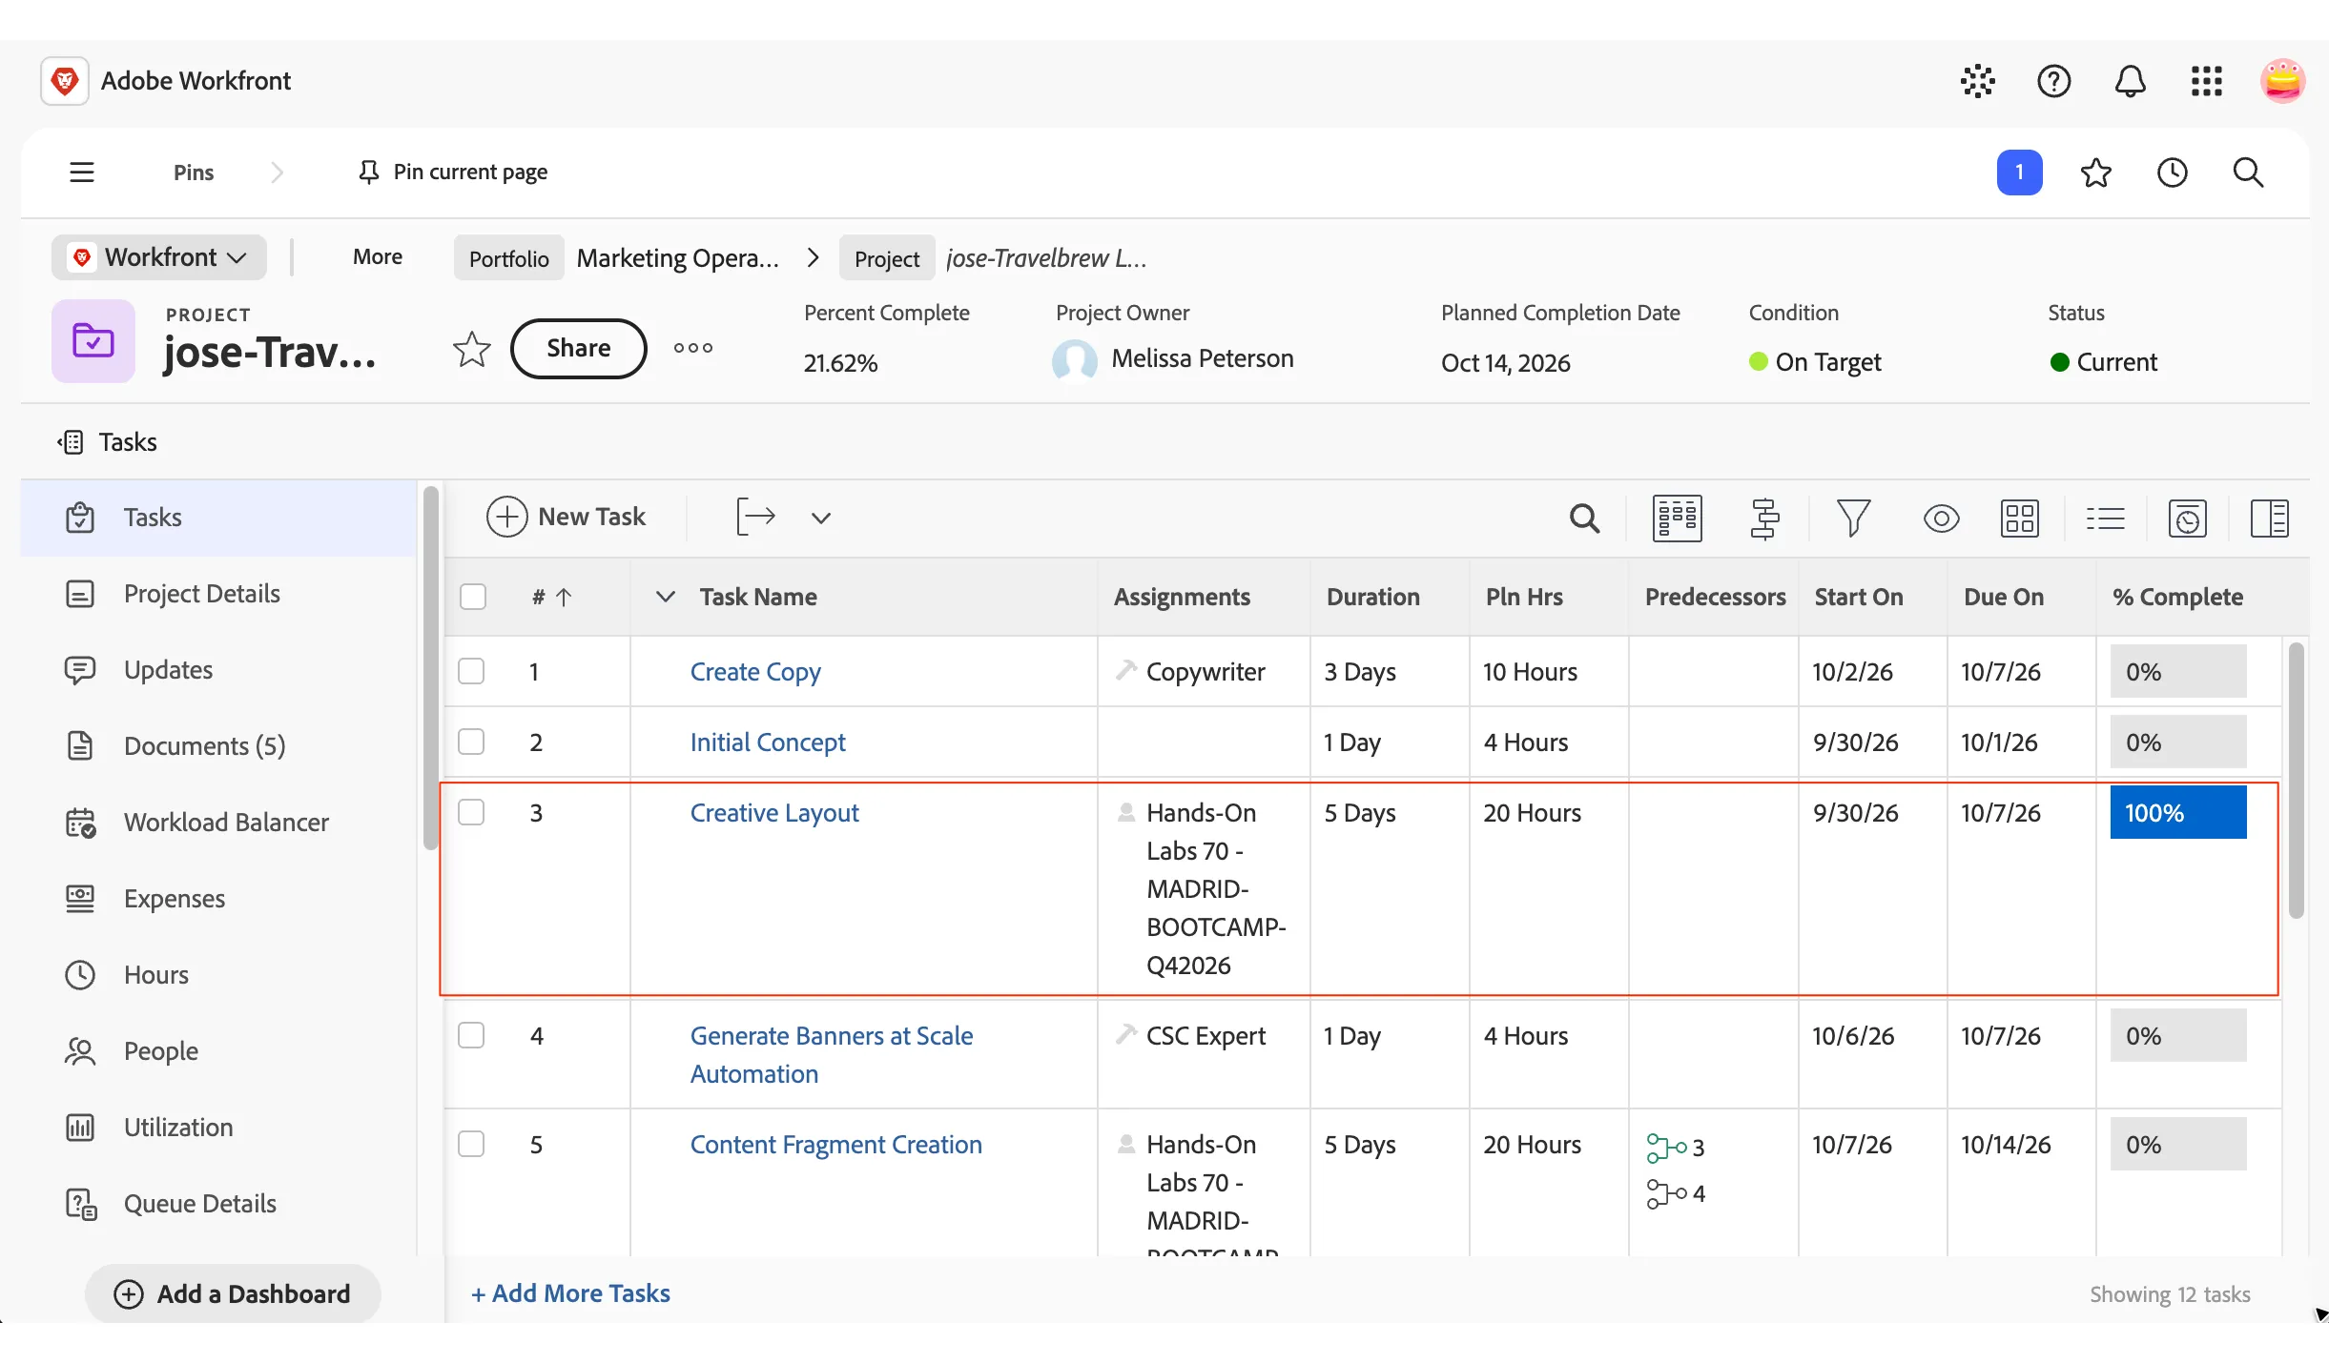Viewport: 2329px width, 1363px height.
Task: Open favorites star in top bar
Action: click(2095, 173)
